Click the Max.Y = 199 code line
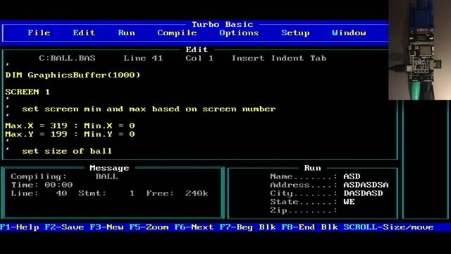451x254 pixels. 70,134
